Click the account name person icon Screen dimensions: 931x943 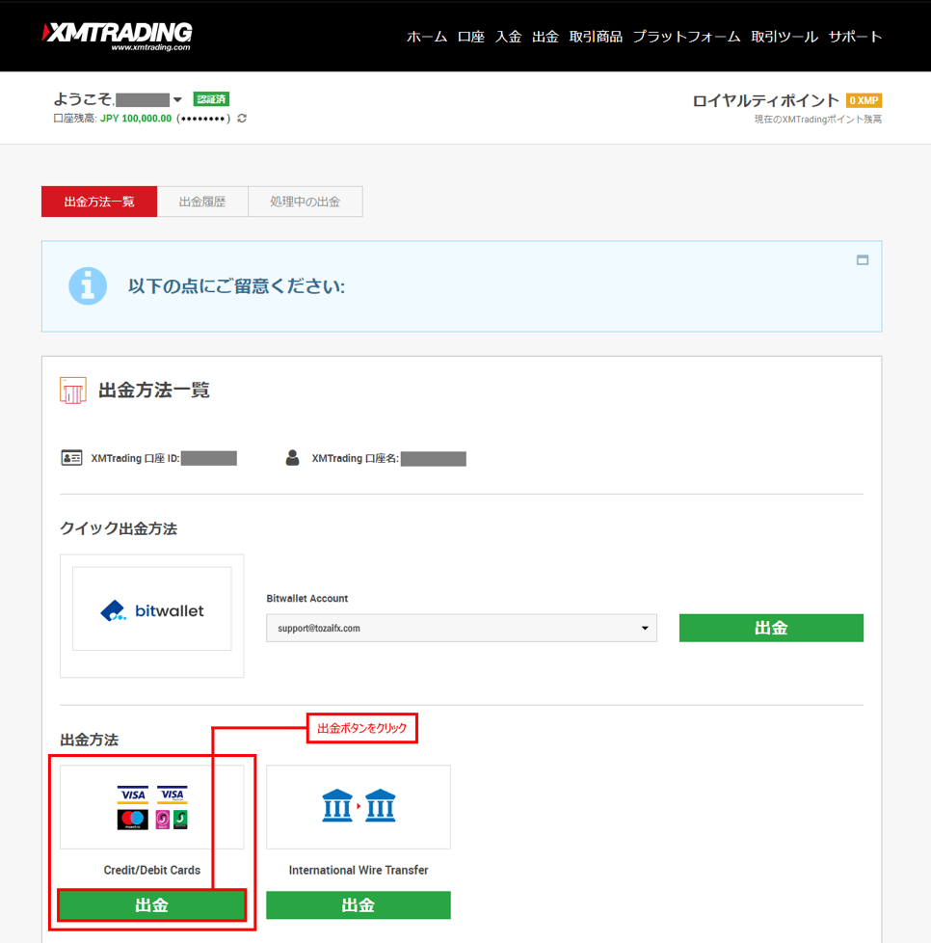pos(293,458)
